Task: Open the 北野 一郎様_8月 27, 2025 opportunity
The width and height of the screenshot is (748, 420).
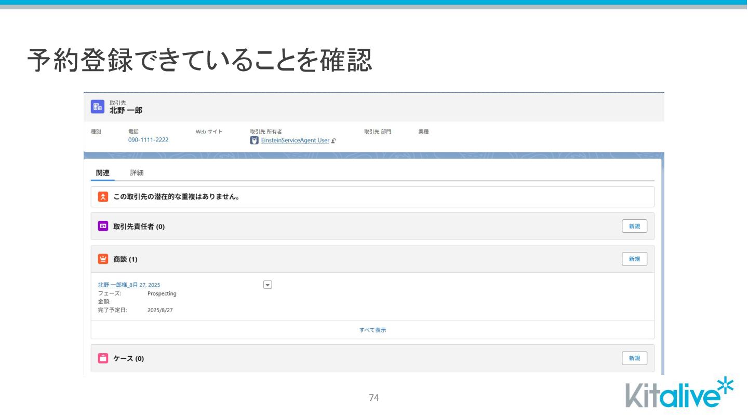Action: [129, 285]
